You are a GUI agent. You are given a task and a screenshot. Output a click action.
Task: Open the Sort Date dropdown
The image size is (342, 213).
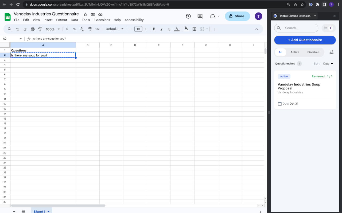coord(328,64)
